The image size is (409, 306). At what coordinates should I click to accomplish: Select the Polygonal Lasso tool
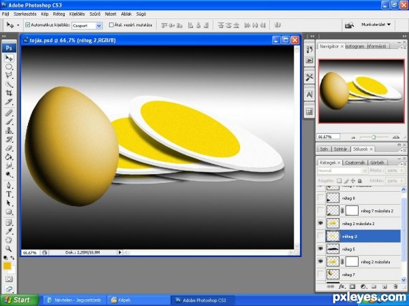pos(9,75)
